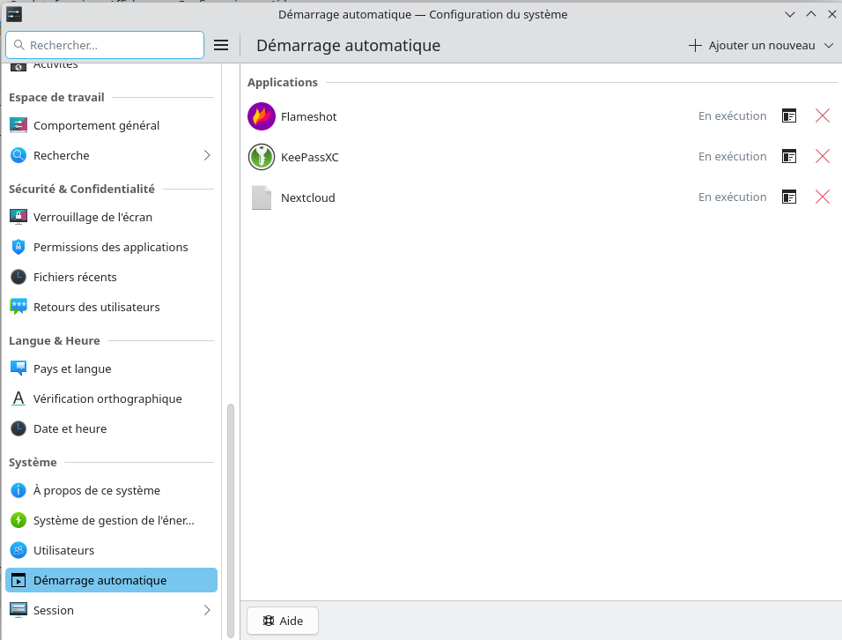Remove KeePassXC from autostart list

tap(823, 156)
